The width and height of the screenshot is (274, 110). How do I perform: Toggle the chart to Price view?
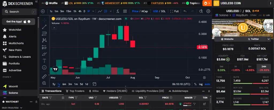coord(135,11)
